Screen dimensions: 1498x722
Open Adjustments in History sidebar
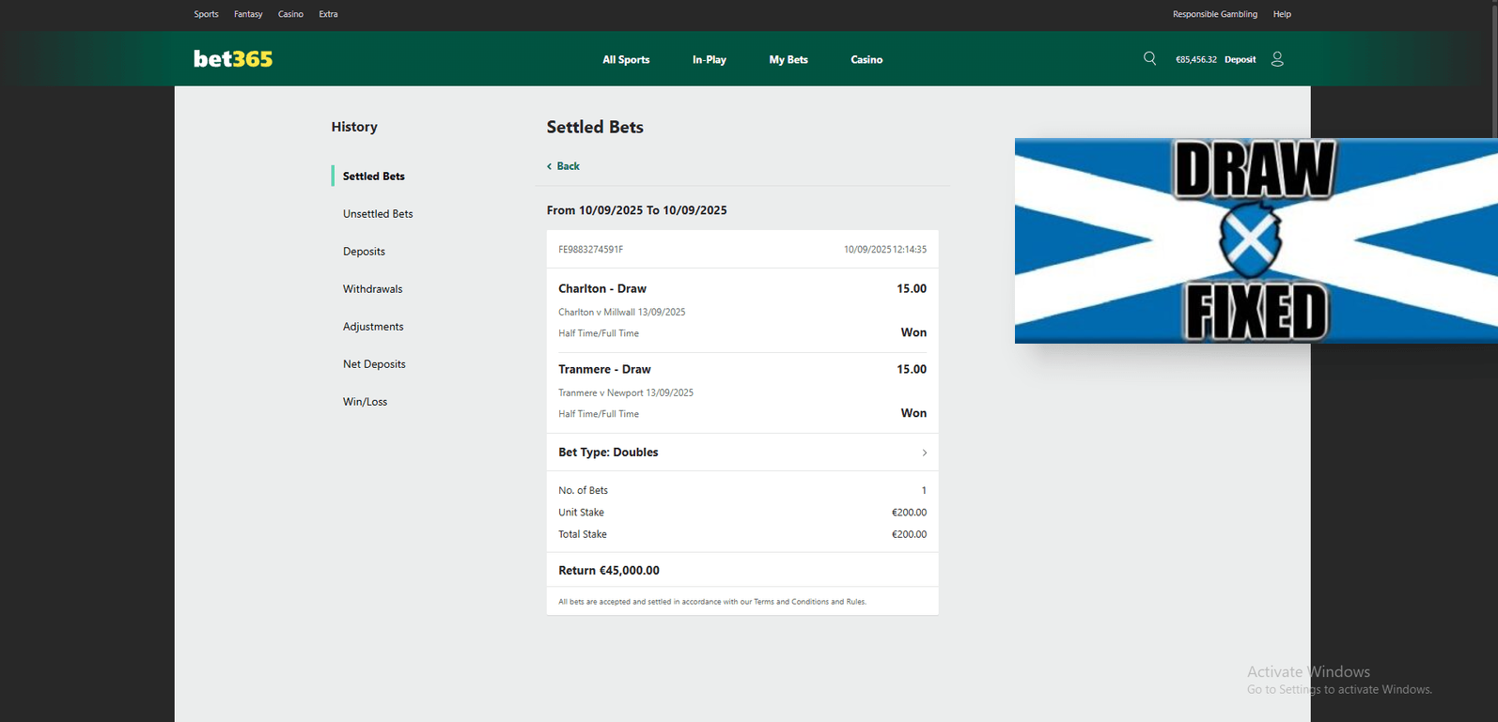(x=373, y=327)
